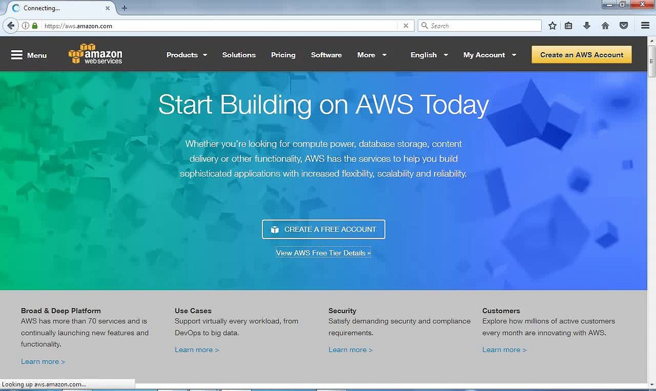
Task: Click CREATE A FREE ACCOUNT button
Action: (323, 229)
